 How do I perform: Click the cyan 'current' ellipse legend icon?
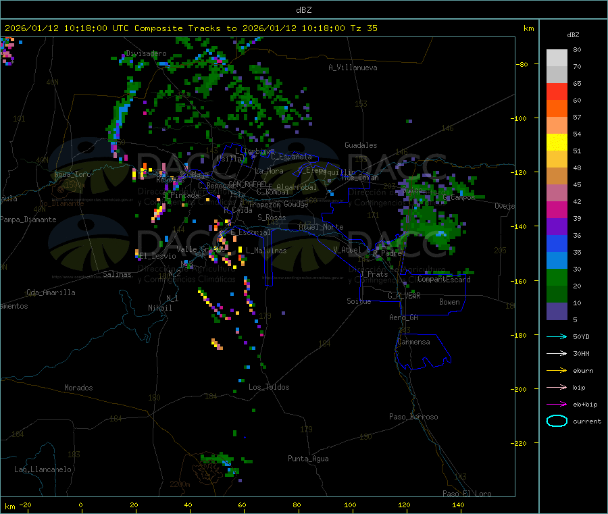(x=557, y=421)
